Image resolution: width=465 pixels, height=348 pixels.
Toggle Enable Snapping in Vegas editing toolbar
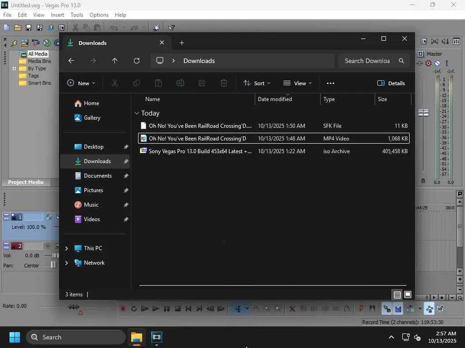[x=387, y=309]
